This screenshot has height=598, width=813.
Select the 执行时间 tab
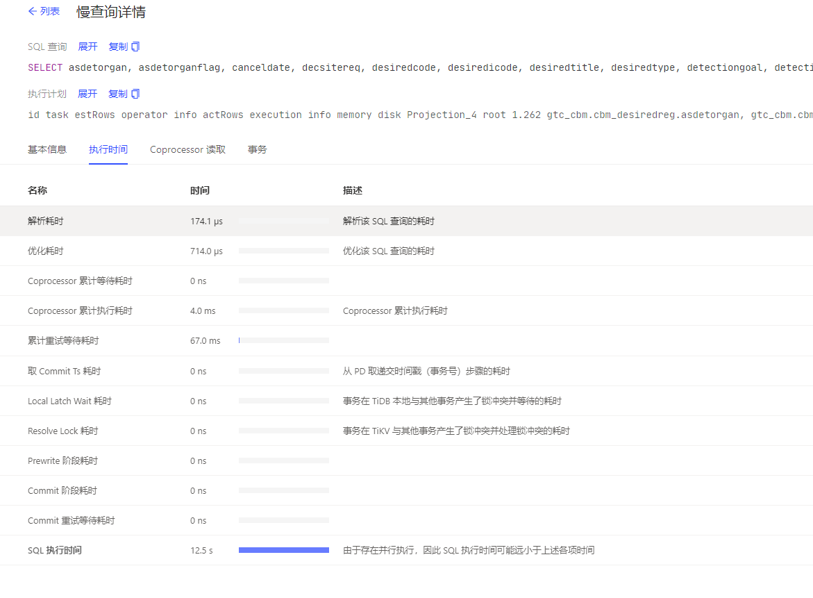coord(108,149)
